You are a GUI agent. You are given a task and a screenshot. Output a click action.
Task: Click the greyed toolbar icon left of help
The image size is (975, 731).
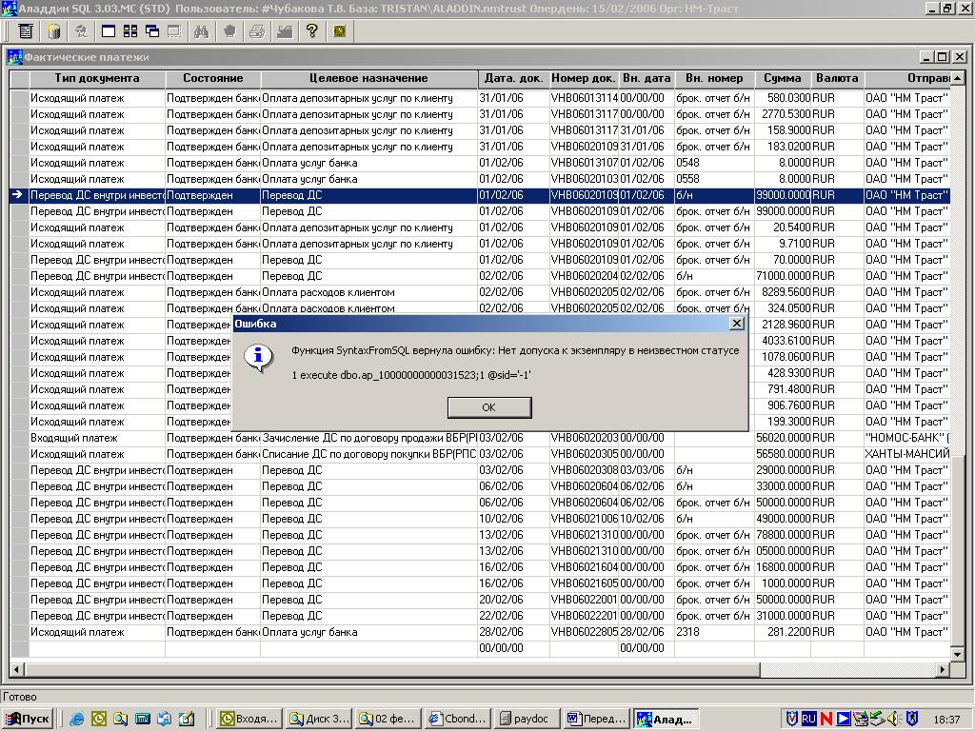pyautogui.click(x=285, y=31)
